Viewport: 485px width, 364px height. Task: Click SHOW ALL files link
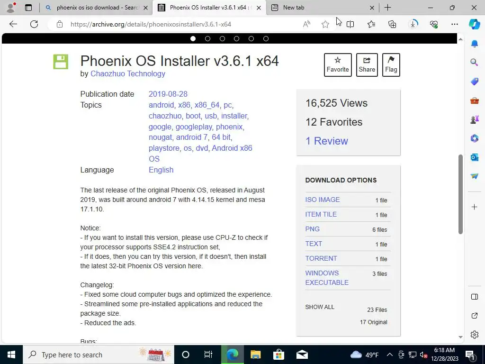point(320,307)
